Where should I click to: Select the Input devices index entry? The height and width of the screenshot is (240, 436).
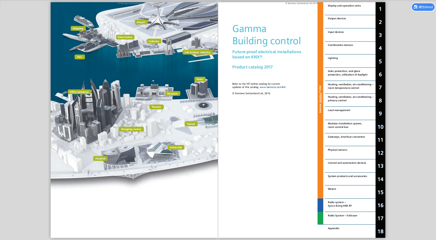(x=336, y=32)
